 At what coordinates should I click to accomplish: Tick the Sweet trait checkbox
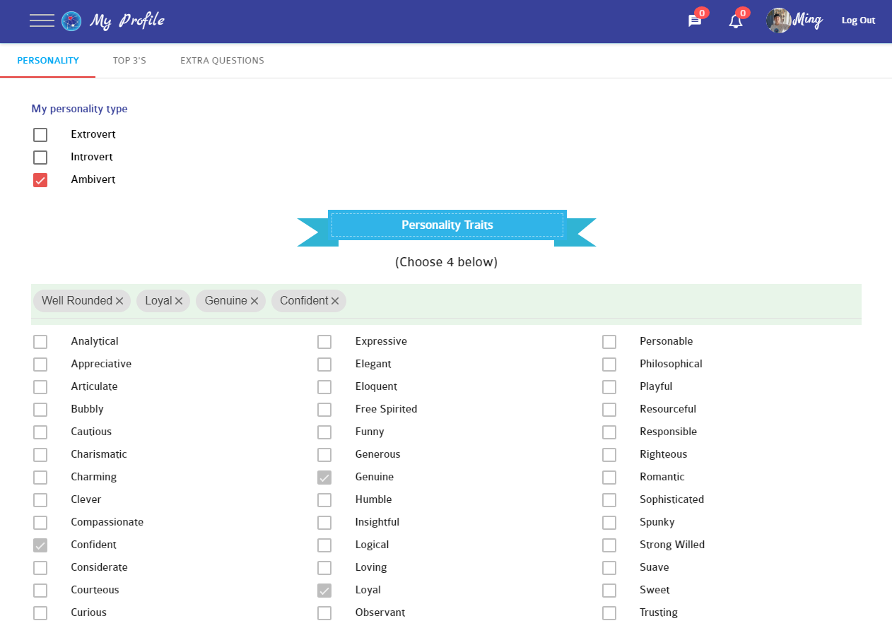point(609,591)
